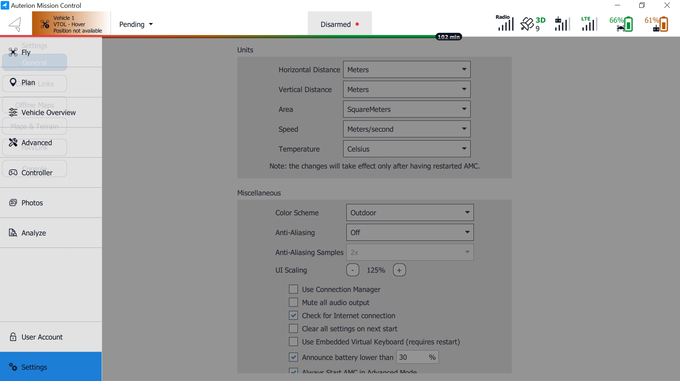Image resolution: width=680 pixels, height=381 pixels.
Task: Enable the Use Connection Manager checkbox
Action: (293, 289)
